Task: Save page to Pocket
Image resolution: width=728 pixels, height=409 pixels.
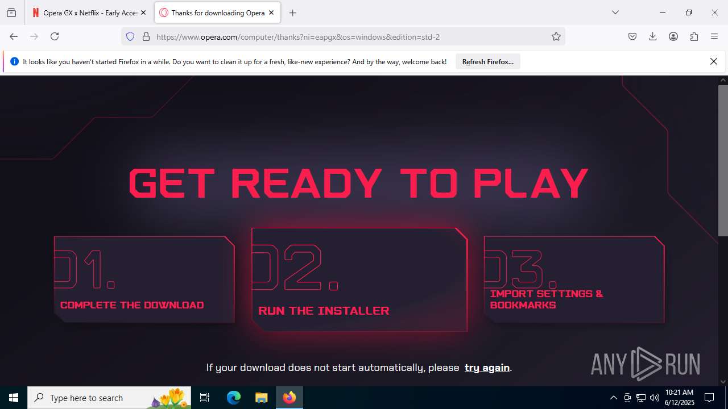Action: pyautogui.click(x=632, y=36)
